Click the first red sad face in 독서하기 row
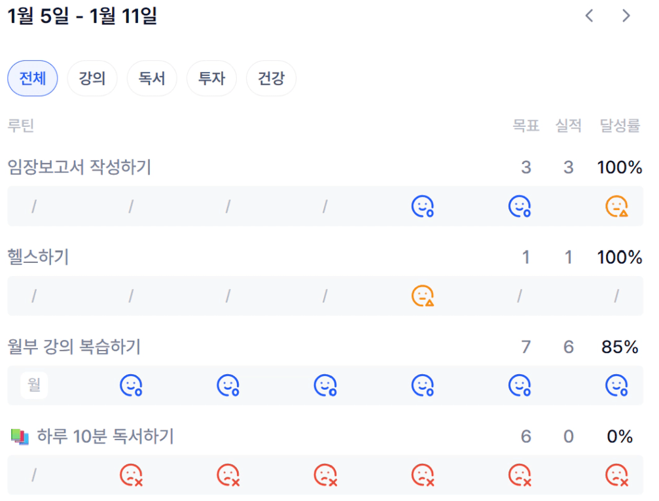Viewport: 659px width, 501px height. (131, 475)
